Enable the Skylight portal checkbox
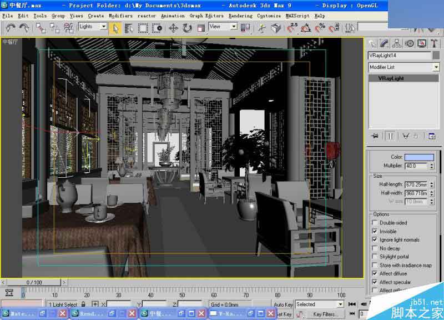The height and width of the screenshot is (320, 444). [376, 257]
